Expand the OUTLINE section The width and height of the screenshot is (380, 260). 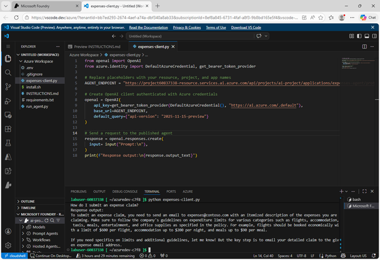tap(28, 201)
